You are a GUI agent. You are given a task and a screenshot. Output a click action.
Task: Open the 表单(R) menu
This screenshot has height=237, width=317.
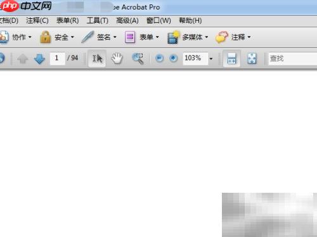pyautogui.click(x=67, y=21)
